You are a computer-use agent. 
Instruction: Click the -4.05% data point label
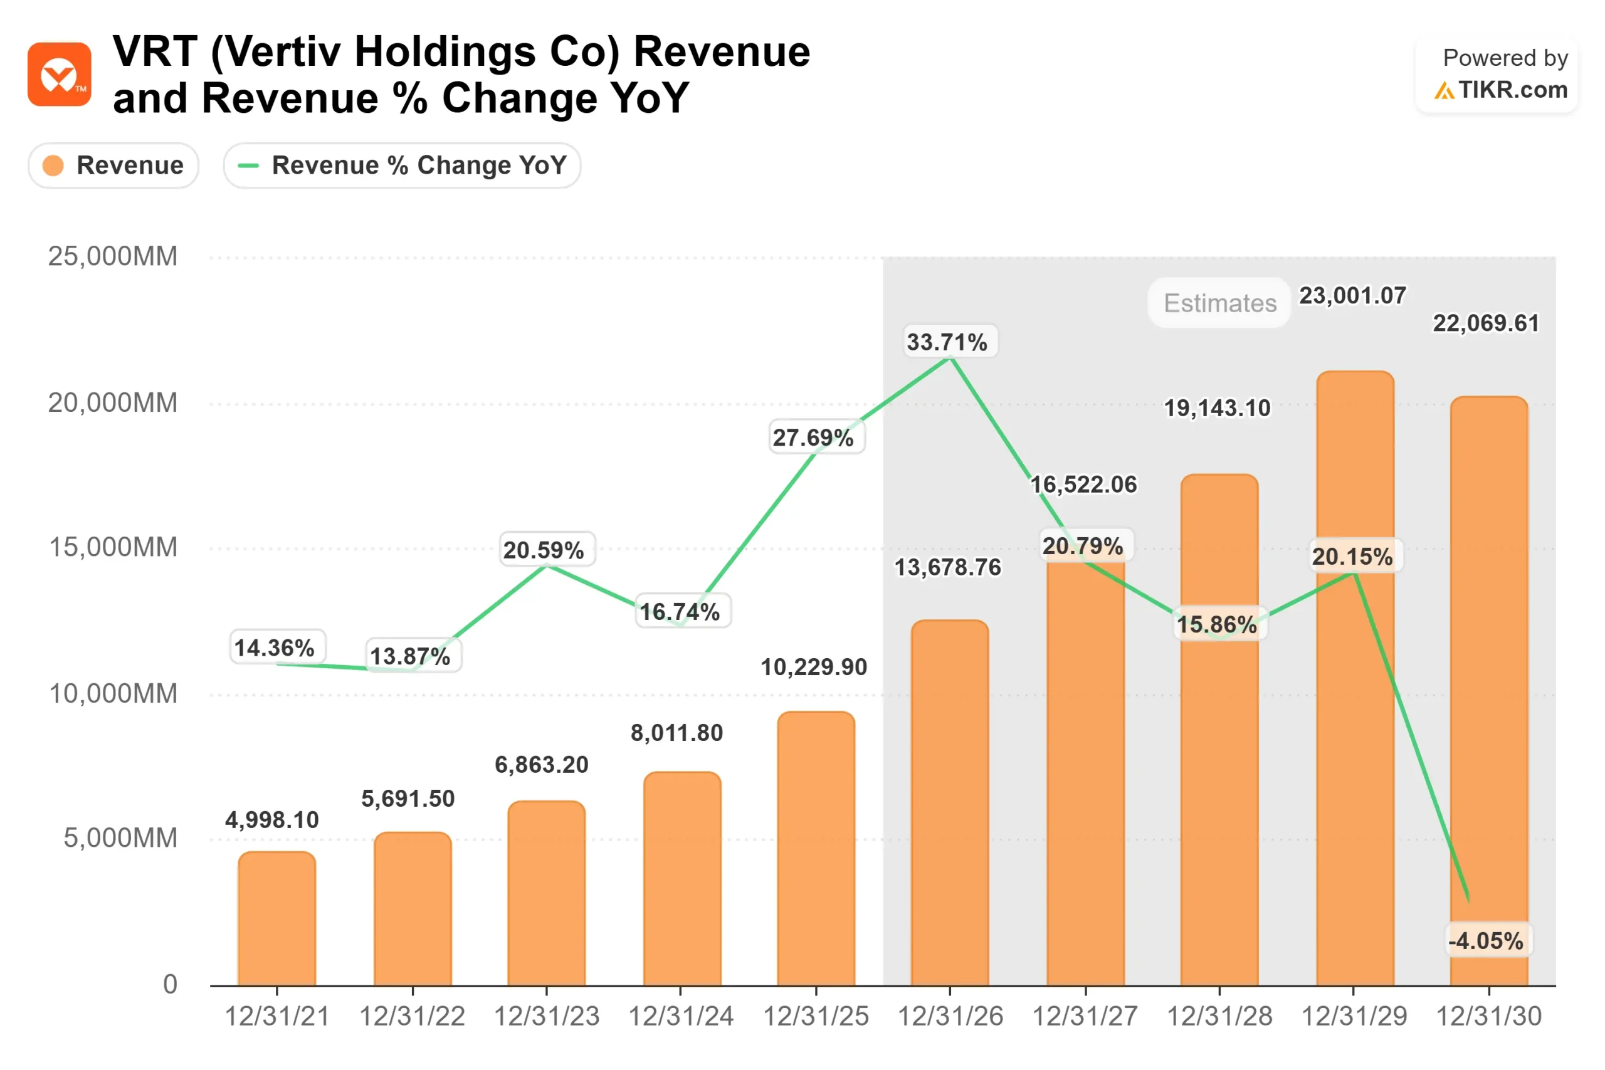[1487, 941]
